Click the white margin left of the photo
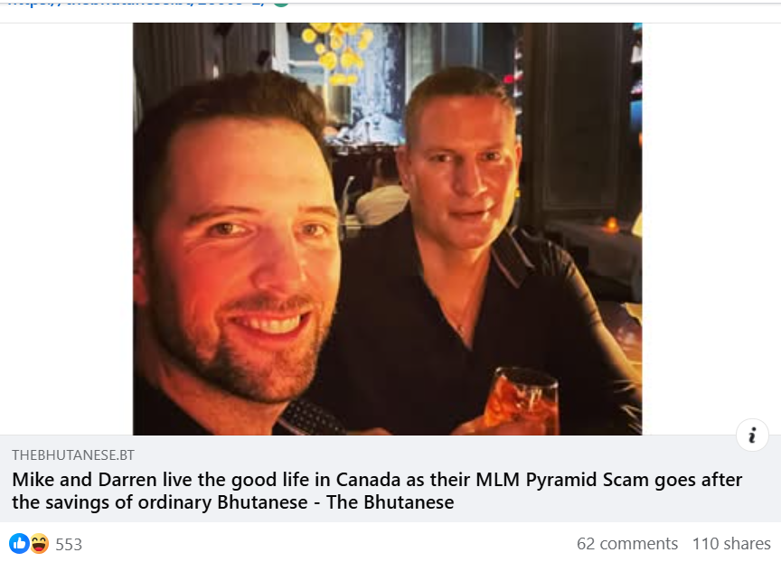The height and width of the screenshot is (562, 781). coord(66,229)
